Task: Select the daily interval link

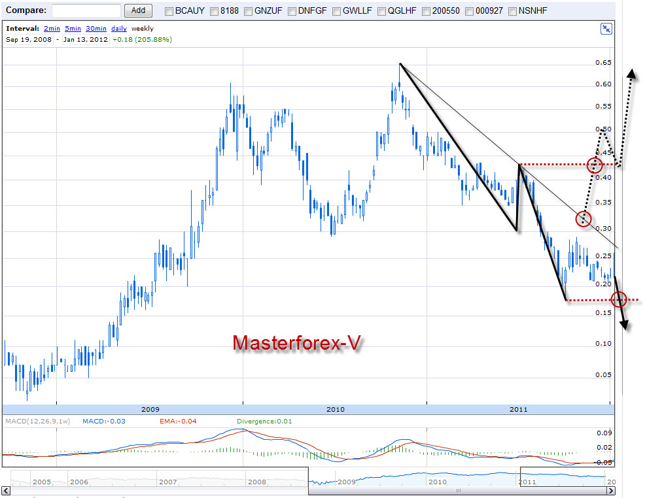Action: 119,28
